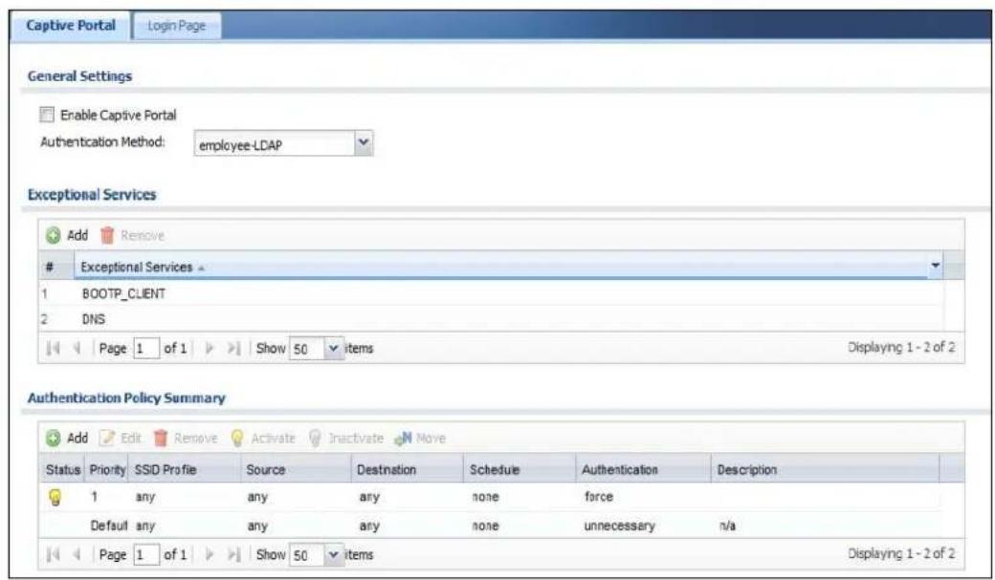Click the Activate lightbulb icon in policy toolbar

[x=236, y=438]
